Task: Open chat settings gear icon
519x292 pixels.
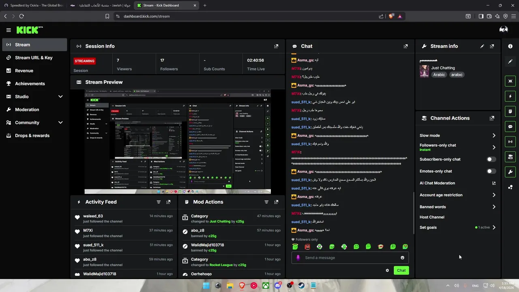Action: (x=387, y=271)
